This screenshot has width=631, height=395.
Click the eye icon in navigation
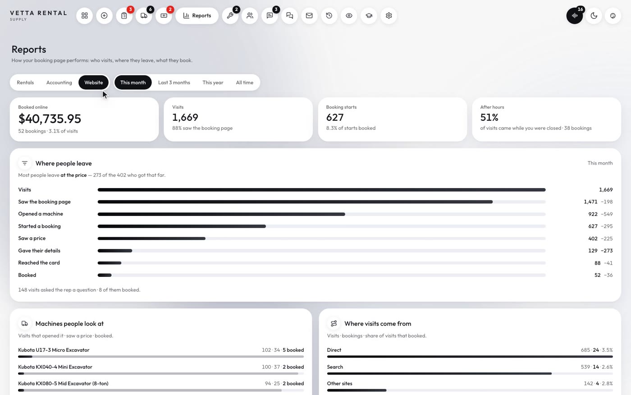point(349,16)
